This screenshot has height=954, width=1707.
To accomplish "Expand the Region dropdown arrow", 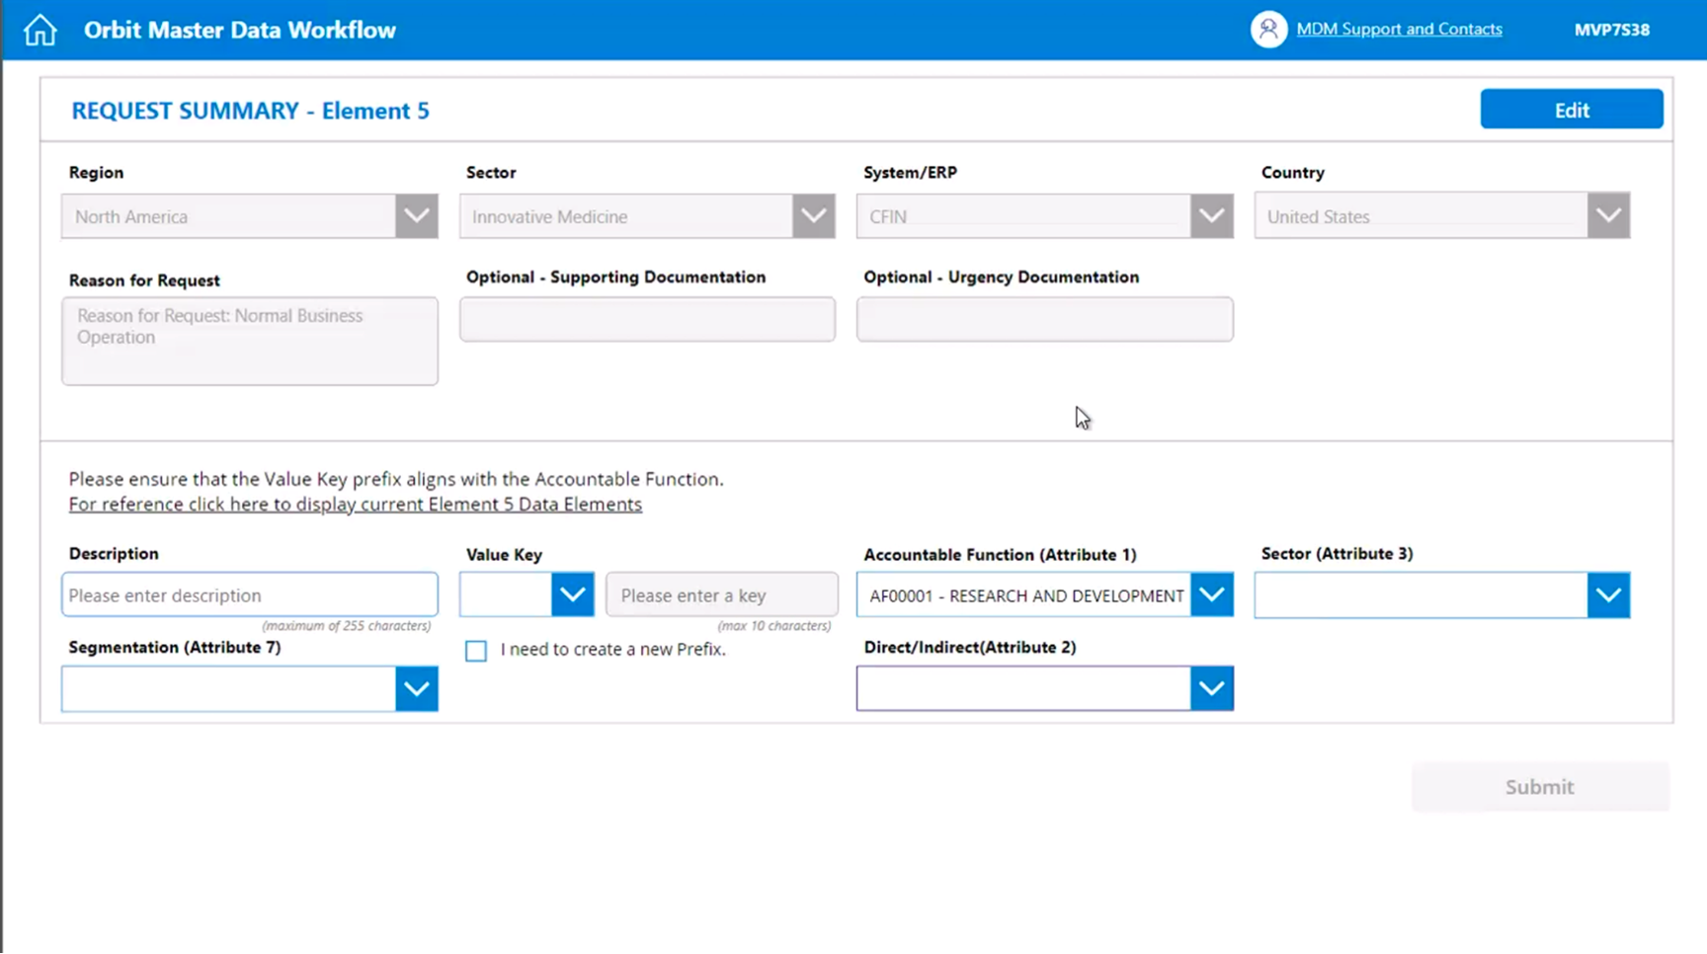I will click(416, 216).
